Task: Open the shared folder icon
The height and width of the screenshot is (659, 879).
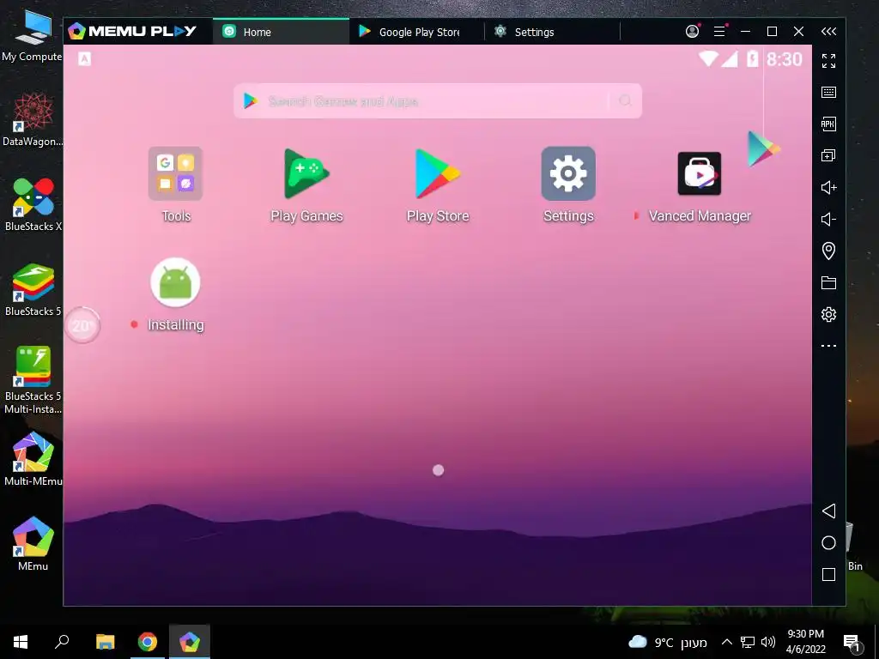Action: tap(828, 282)
